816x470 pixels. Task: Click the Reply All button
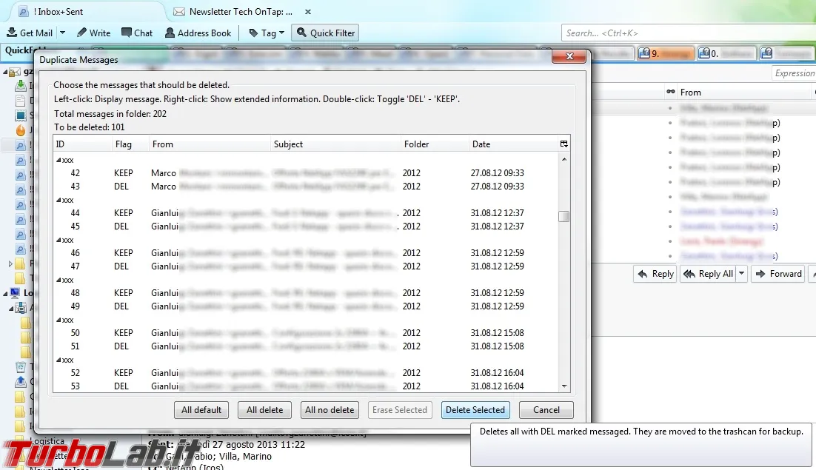click(x=708, y=273)
